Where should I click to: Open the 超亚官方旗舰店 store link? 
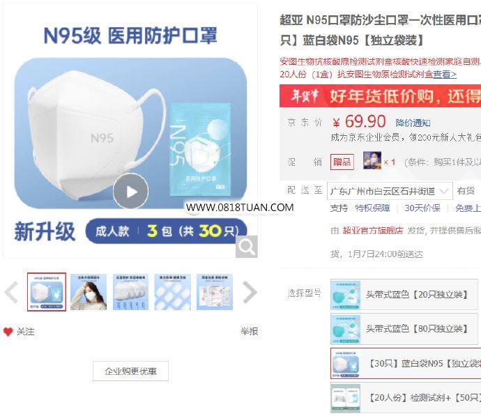pyautogui.click(x=373, y=231)
